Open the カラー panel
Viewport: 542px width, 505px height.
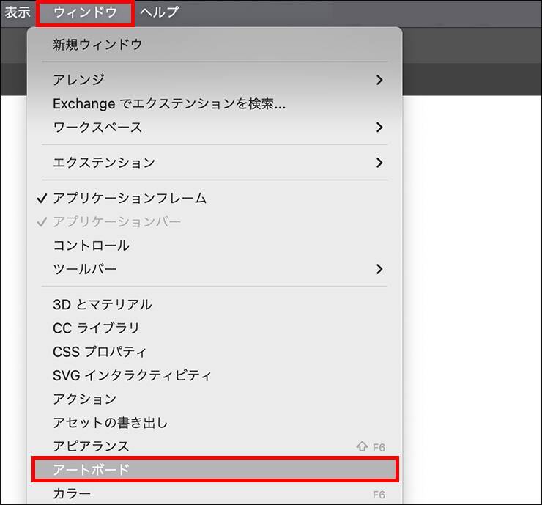pos(72,493)
